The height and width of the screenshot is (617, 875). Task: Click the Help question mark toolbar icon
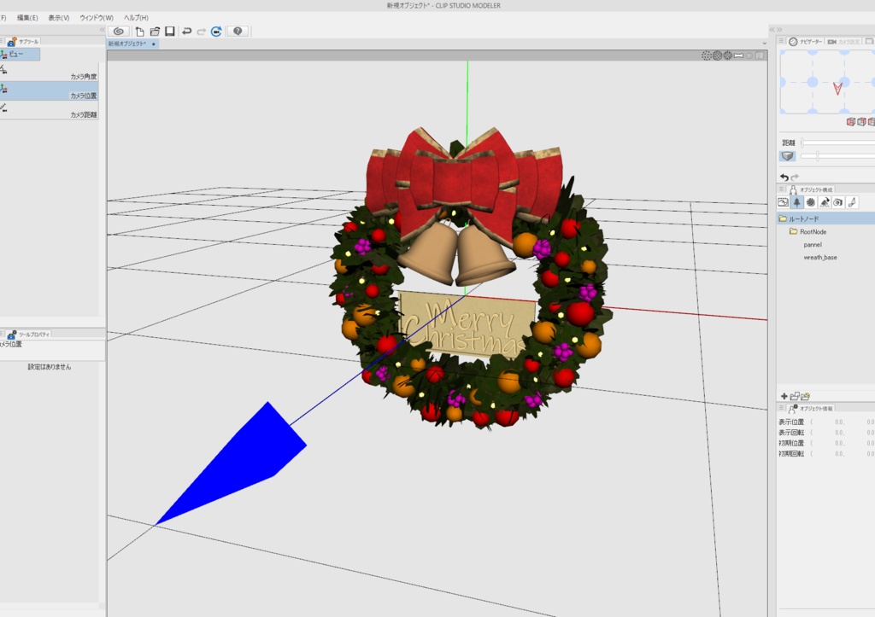tap(239, 31)
